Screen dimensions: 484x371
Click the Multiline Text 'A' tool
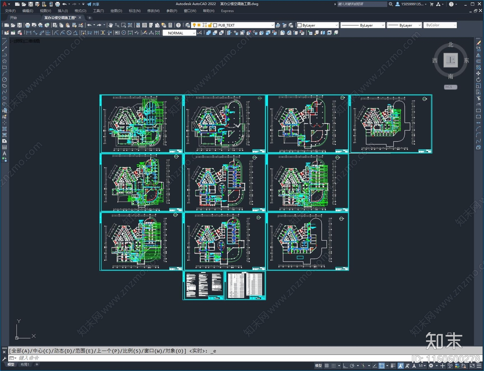4,154
